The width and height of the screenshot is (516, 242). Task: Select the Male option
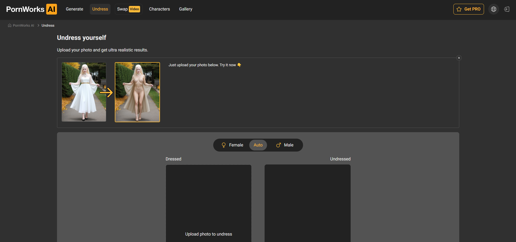[x=285, y=145]
